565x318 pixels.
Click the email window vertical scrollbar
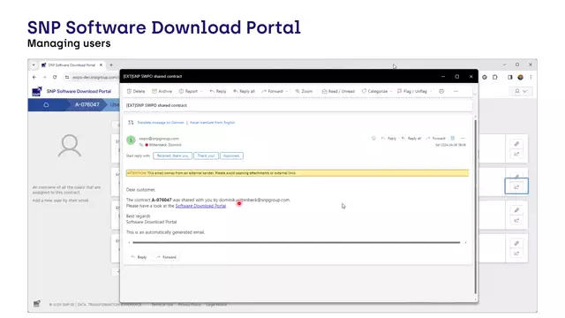coord(475,206)
